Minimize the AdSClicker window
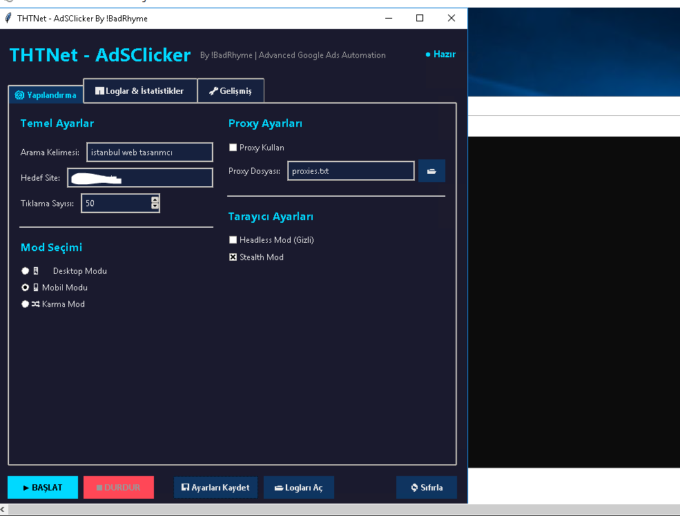This screenshot has height=516, width=680. pyautogui.click(x=389, y=18)
